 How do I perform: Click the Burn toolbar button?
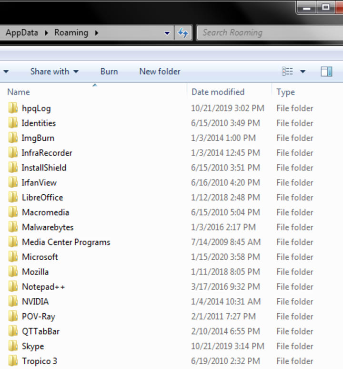coord(109,72)
